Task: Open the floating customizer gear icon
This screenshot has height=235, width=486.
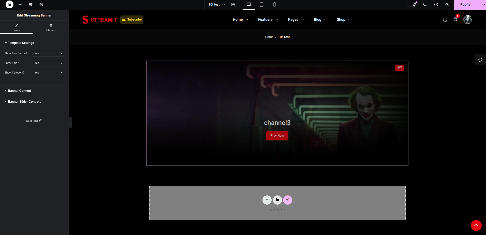Action: tap(480, 60)
